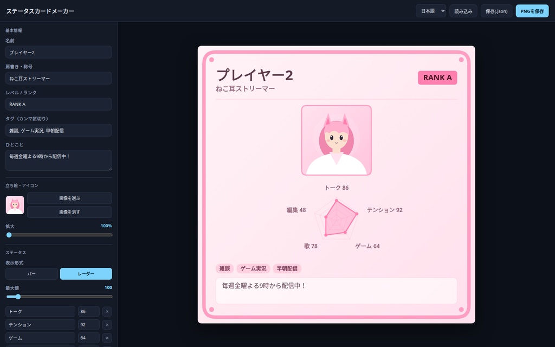Remove the テンション stat row
555x347 pixels.
[107, 325]
